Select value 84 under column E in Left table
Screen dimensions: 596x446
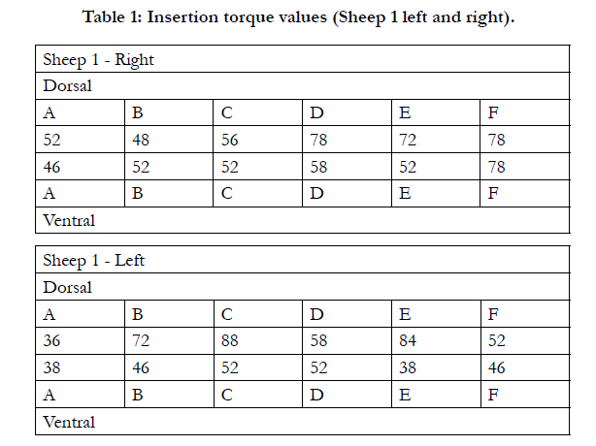pyautogui.click(x=408, y=340)
